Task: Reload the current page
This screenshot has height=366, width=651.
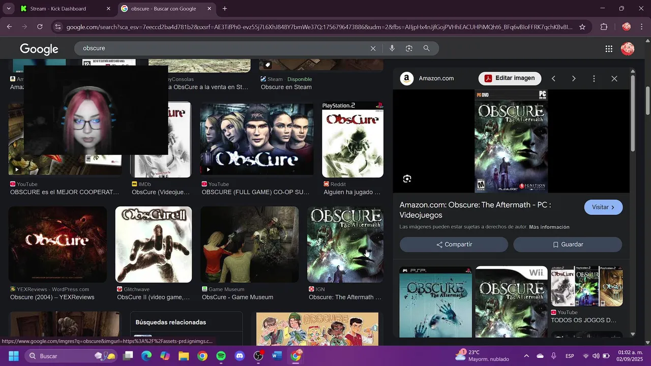Action: [40, 27]
